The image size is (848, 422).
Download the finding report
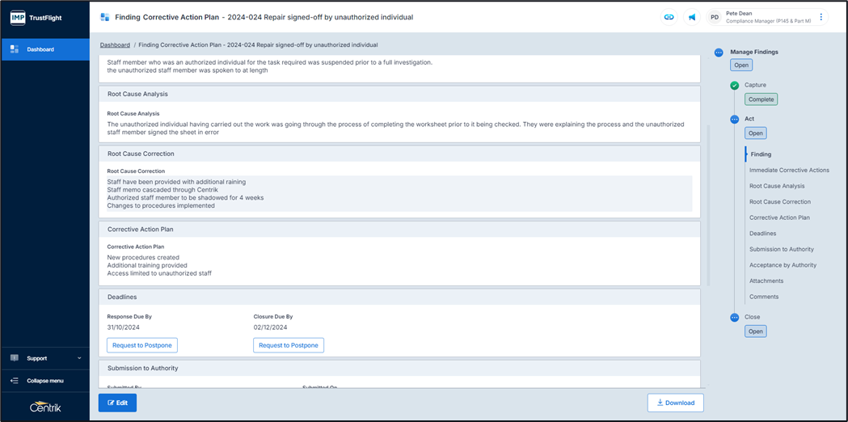[x=675, y=403]
